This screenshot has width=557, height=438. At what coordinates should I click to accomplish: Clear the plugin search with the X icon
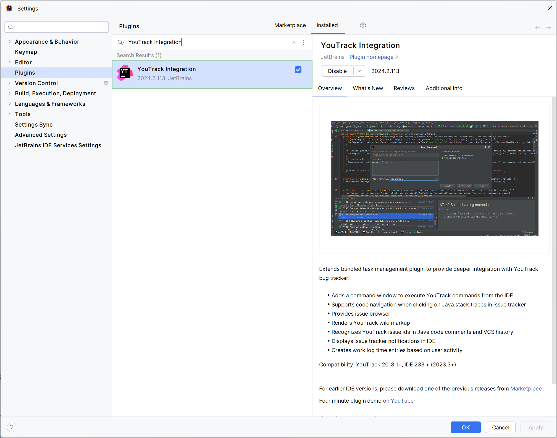coord(294,42)
